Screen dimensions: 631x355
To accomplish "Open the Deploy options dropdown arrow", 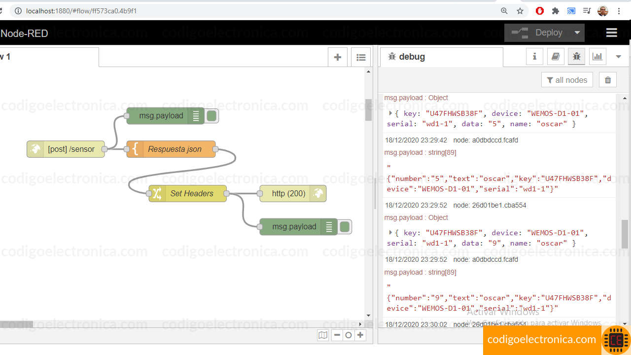I will coord(577,33).
